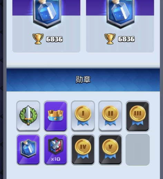The width and height of the screenshot is (163, 179).
Task: Click the x10 label on battle badge
Action: click(56, 159)
